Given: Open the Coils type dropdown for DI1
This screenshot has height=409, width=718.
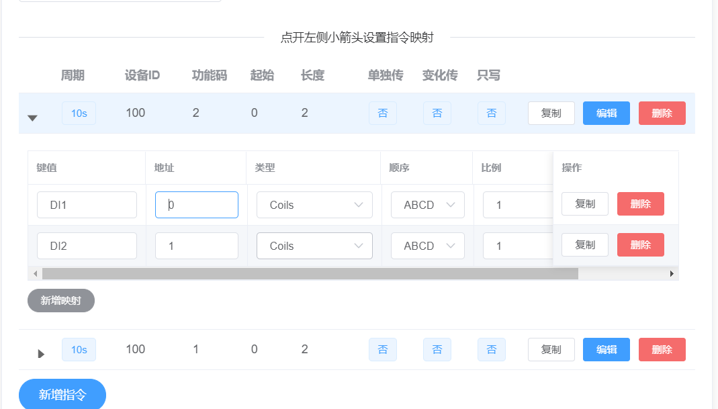Looking at the screenshot, I should [314, 205].
